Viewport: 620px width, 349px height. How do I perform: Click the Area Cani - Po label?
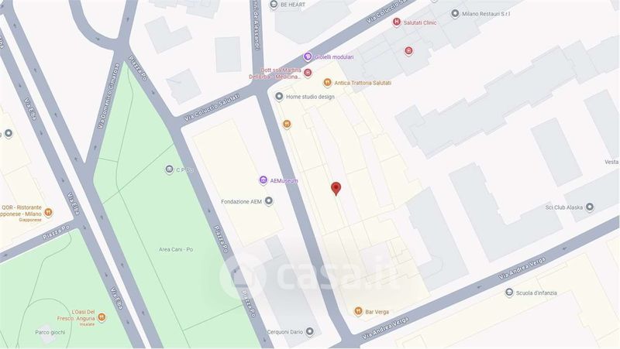(176, 249)
